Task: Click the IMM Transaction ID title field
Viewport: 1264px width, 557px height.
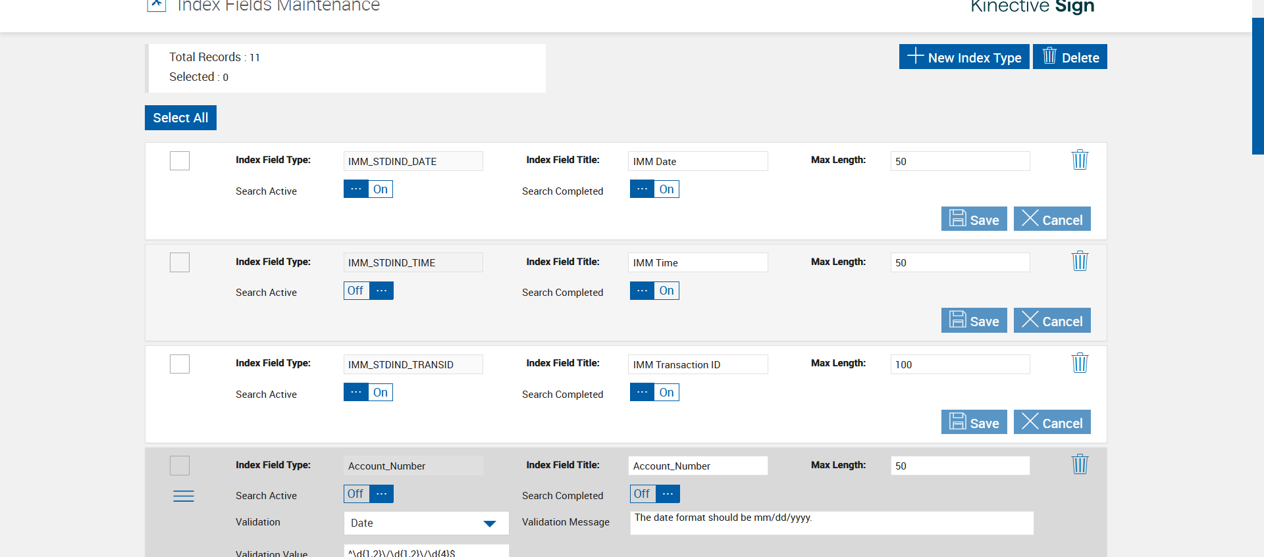Action: pyautogui.click(x=697, y=364)
